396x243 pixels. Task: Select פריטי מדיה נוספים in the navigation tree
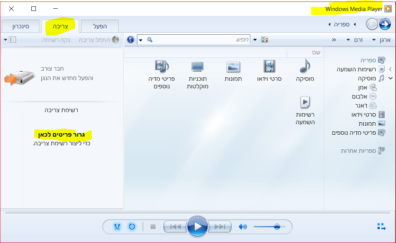coord(358,132)
